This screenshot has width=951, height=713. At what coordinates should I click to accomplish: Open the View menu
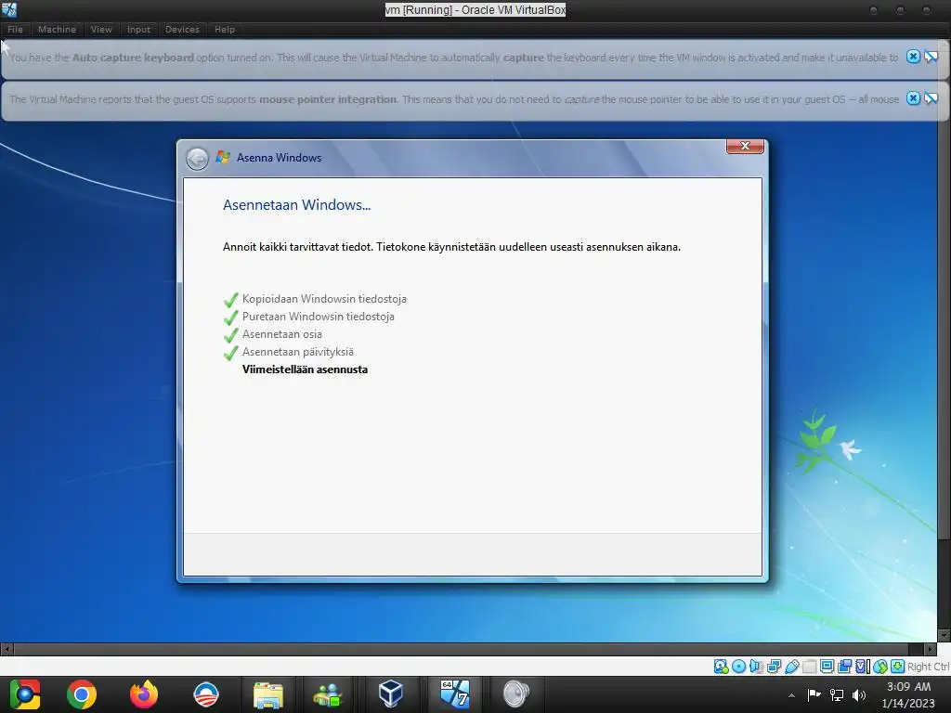(x=101, y=29)
